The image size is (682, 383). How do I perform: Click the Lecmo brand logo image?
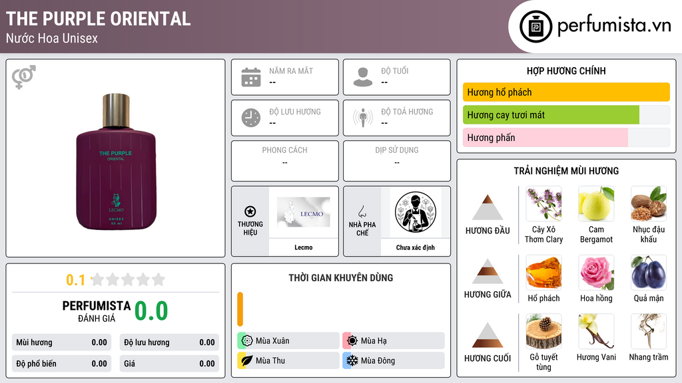tap(304, 212)
